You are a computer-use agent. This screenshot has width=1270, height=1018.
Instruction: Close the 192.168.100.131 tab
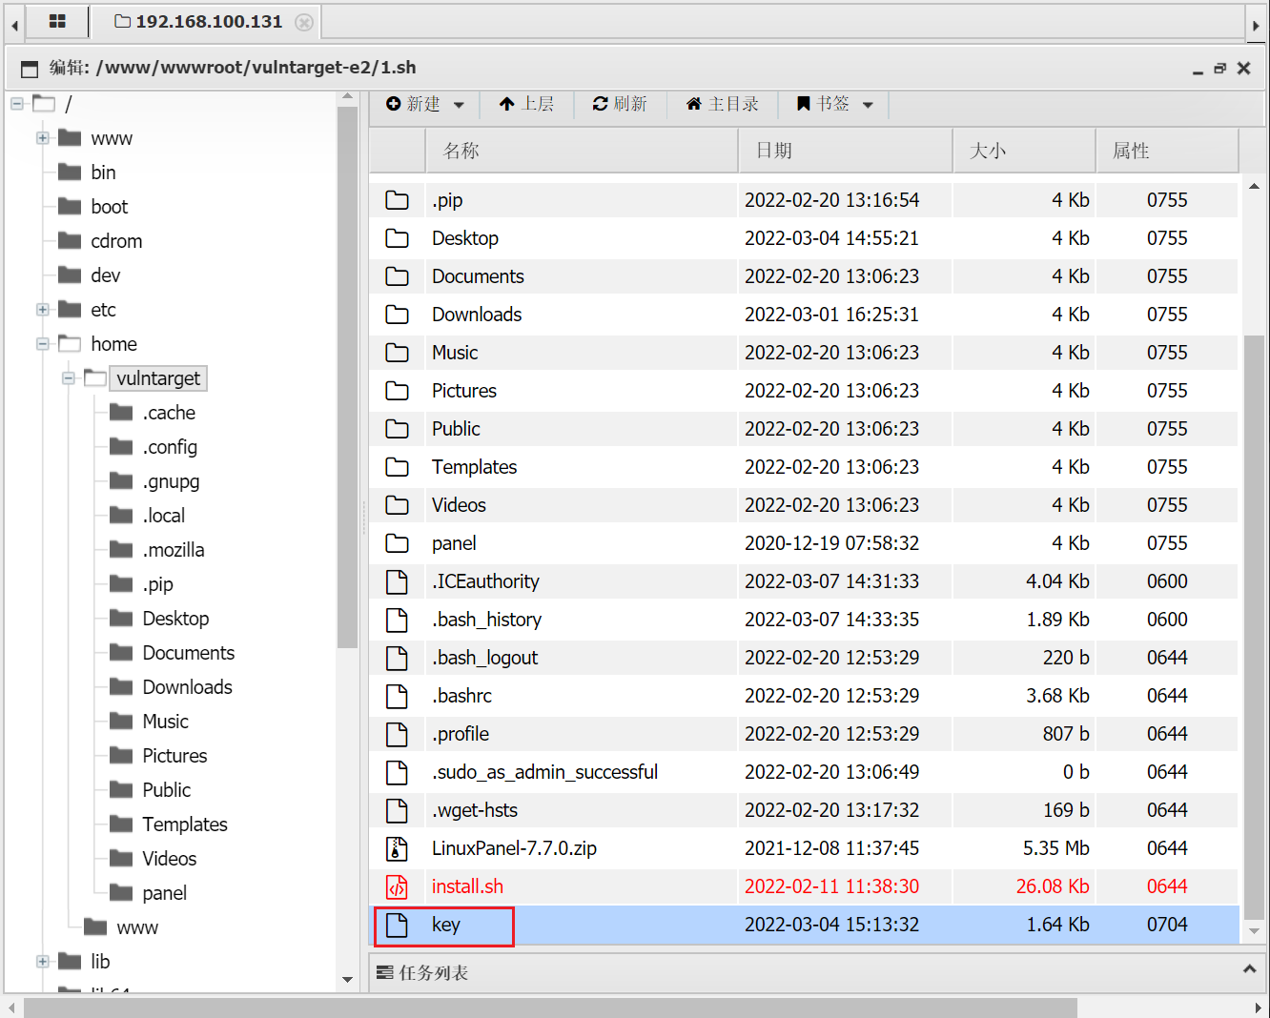304,22
